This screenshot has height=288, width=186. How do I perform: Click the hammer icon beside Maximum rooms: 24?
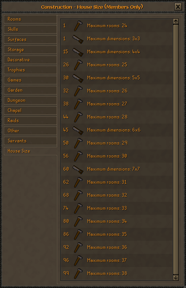pos(78,26)
